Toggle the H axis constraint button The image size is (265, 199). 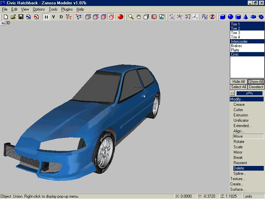46,17
